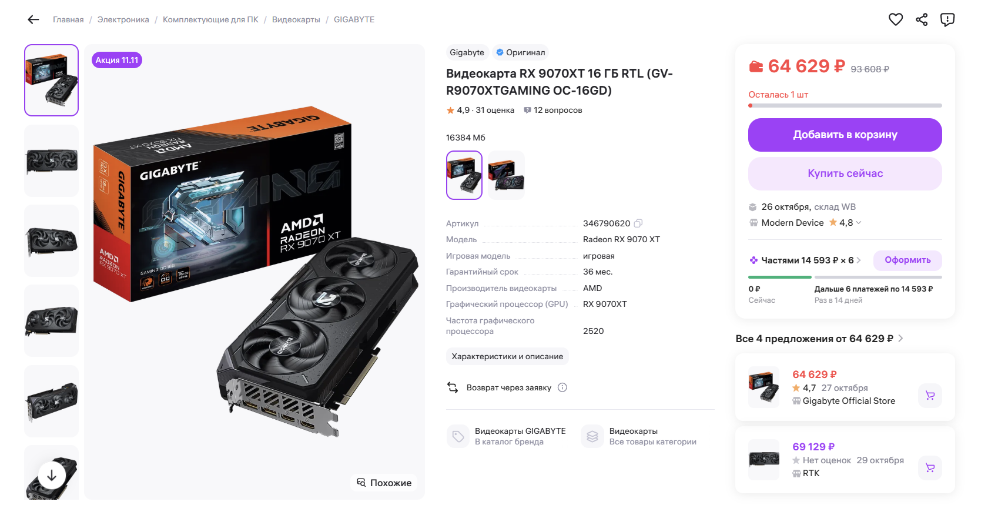
Task: Copy the article number 346790620
Action: click(638, 223)
